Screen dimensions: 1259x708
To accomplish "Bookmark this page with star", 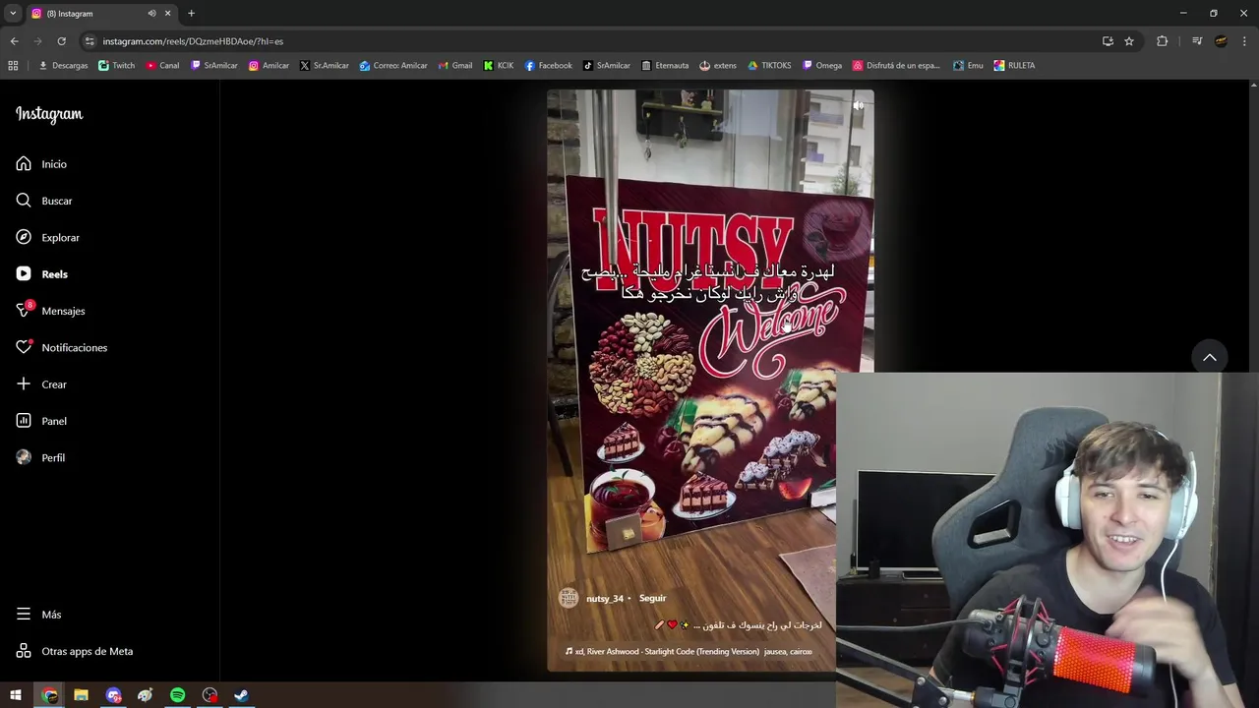I will point(1129,41).
